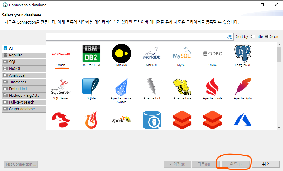
Task: Select the Apache Drill icon
Action: pyautogui.click(x=151, y=86)
